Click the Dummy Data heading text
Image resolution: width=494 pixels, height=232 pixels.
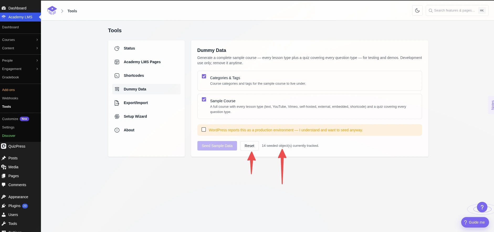click(212, 50)
